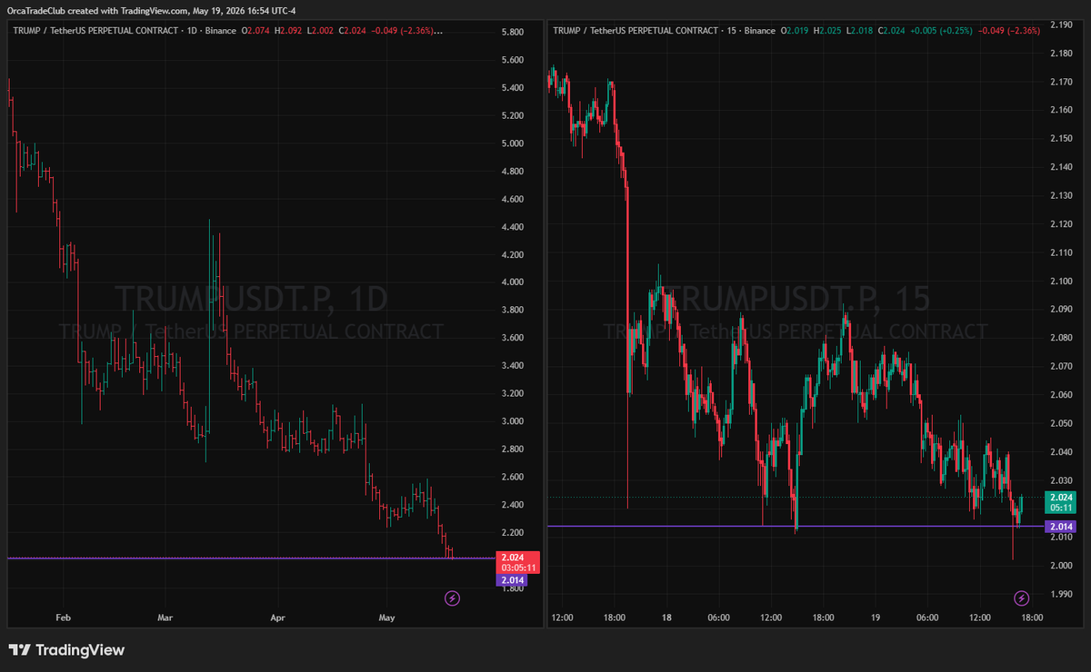Image resolution: width=1091 pixels, height=672 pixels.
Task: Click the Mar label on the 1D time axis
Action: (165, 618)
